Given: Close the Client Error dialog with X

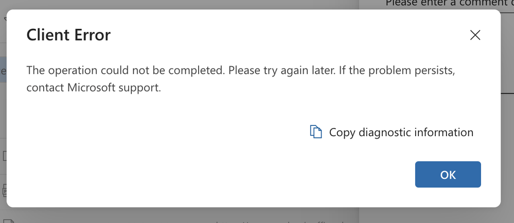Looking at the screenshot, I should 475,35.
